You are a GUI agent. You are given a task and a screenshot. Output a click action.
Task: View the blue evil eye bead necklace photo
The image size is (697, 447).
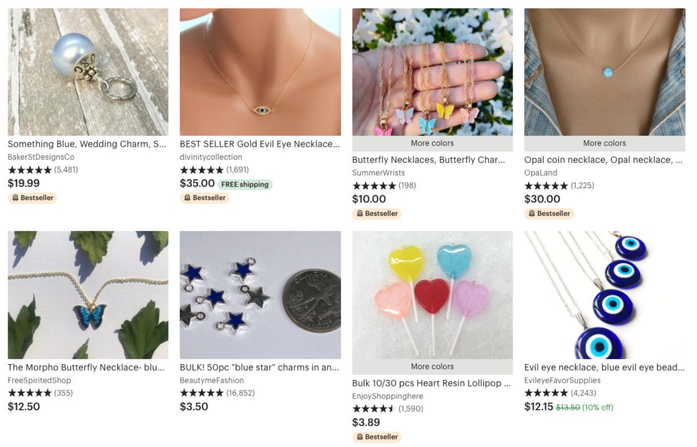pos(604,295)
